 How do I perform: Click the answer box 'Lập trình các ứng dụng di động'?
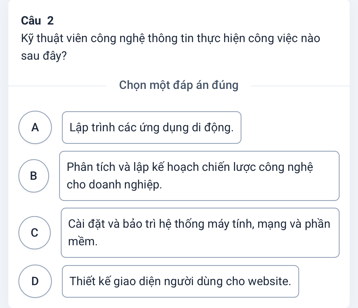pos(151,128)
